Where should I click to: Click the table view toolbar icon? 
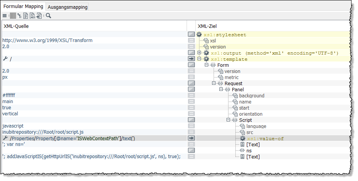(13, 16)
